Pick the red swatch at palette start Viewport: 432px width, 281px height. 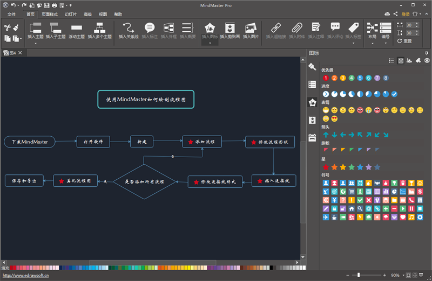click(11, 268)
